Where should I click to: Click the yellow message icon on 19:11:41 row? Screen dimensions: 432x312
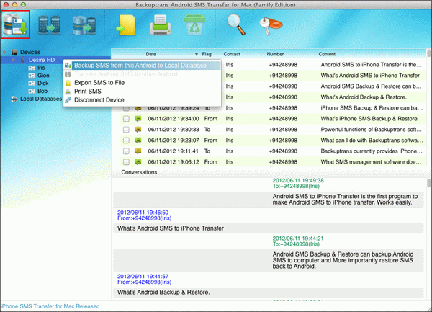[138, 151]
